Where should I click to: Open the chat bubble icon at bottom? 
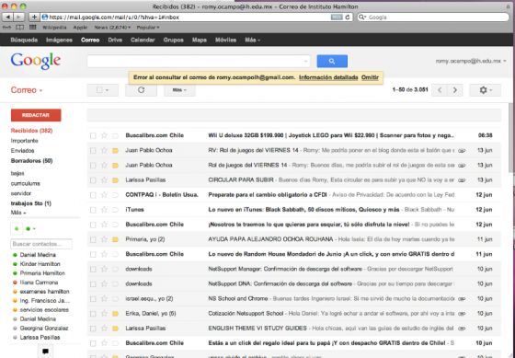tap(45, 352)
